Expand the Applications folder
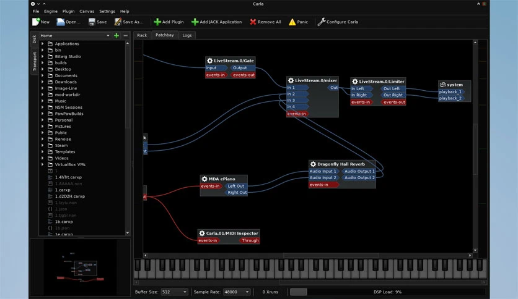This screenshot has width=518, height=299. (x=43, y=43)
